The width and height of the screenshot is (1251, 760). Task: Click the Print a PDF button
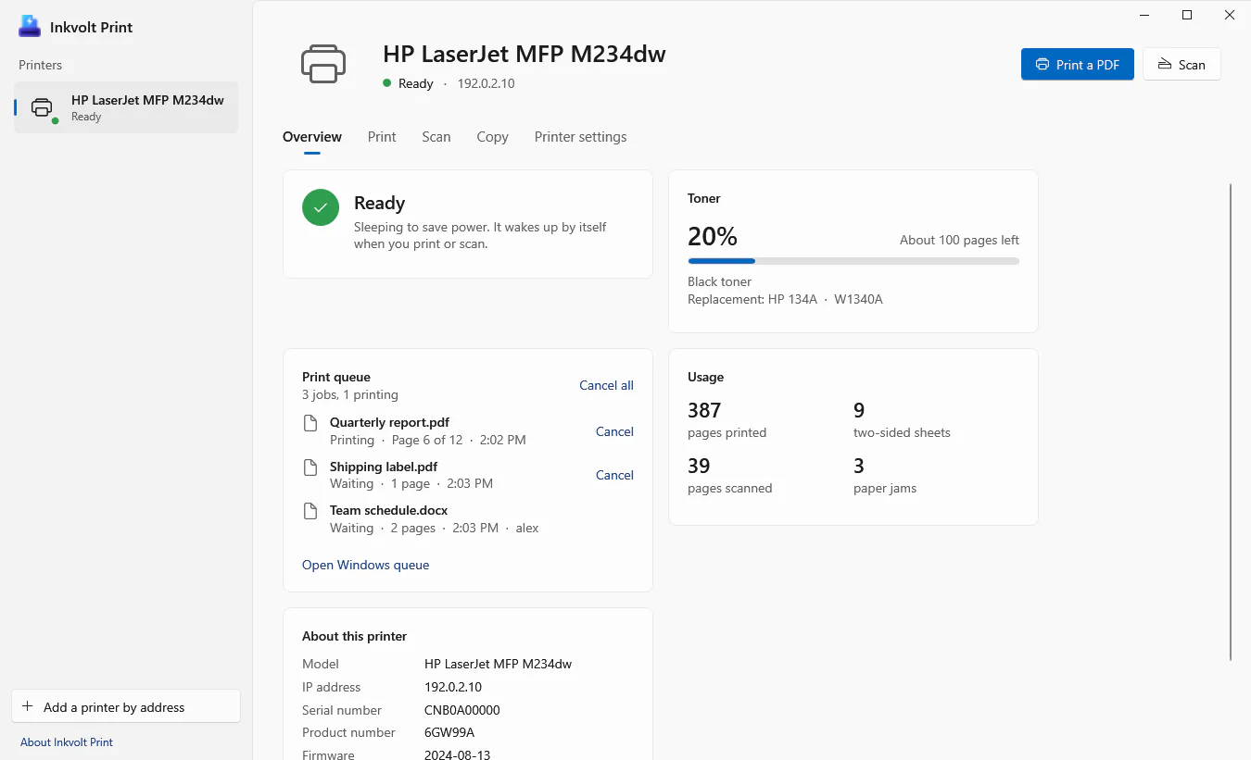tap(1078, 65)
